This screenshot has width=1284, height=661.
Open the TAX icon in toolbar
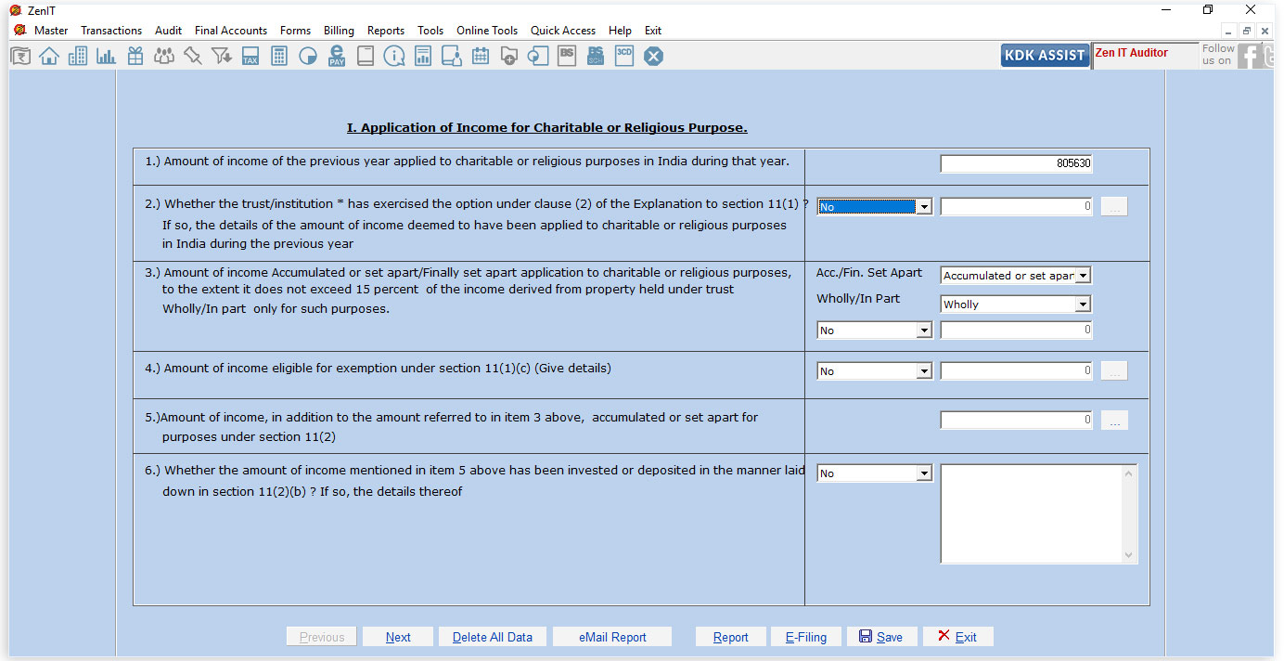tap(250, 57)
